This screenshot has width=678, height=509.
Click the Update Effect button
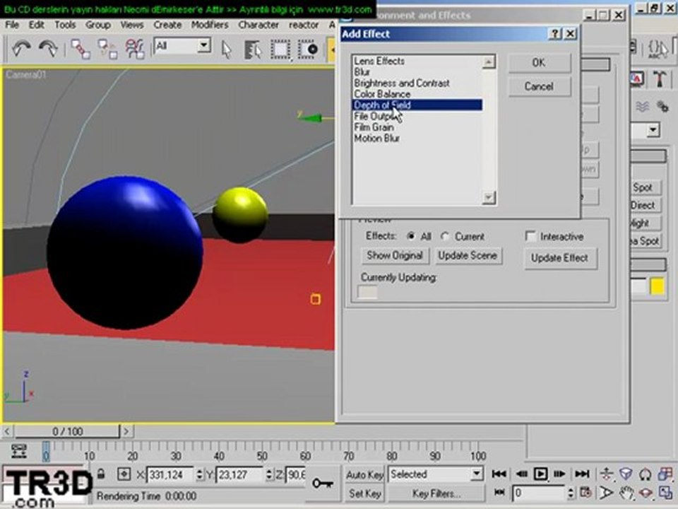click(559, 258)
